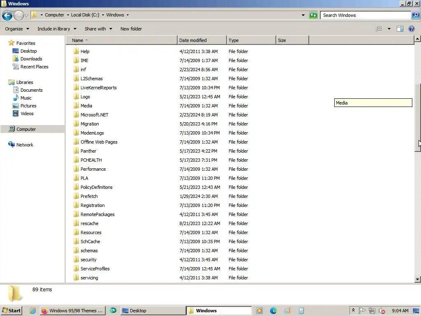Open Internet Explorer from the taskbar
This screenshot has height=316, width=421.
click(x=33, y=311)
